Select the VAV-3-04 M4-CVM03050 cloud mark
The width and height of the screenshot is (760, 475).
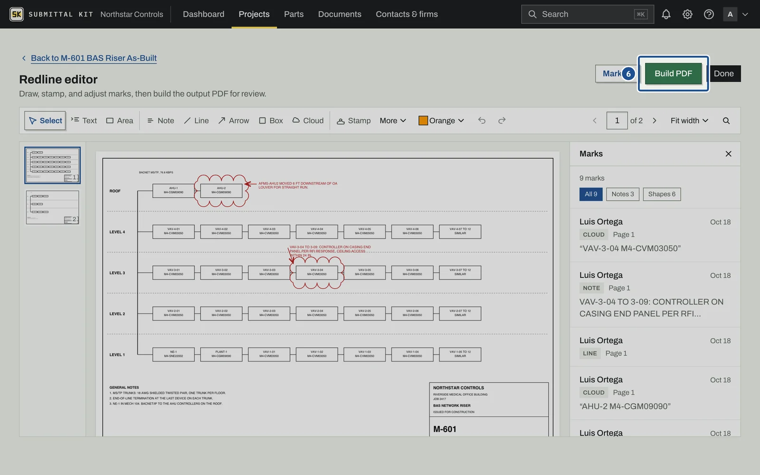click(655, 235)
